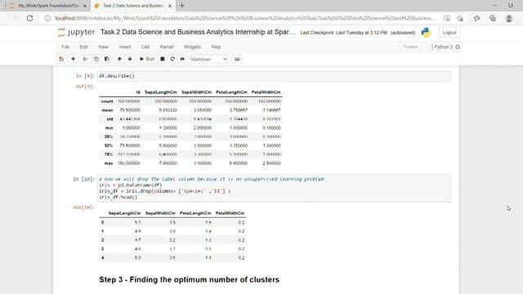The width and height of the screenshot is (523, 294).
Task: Open the command palette keyboard icon
Action: pos(237,59)
